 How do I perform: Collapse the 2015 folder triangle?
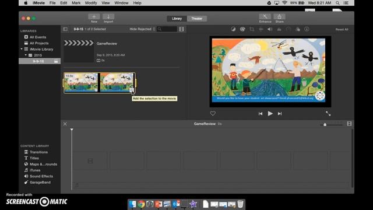tap(26, 55)
